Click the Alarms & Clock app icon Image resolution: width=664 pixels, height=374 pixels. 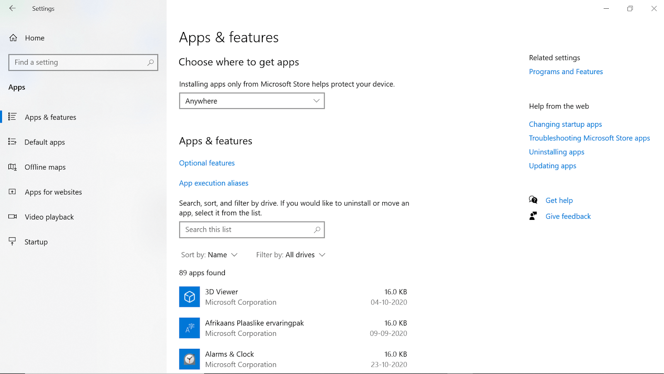coord(189,359)
